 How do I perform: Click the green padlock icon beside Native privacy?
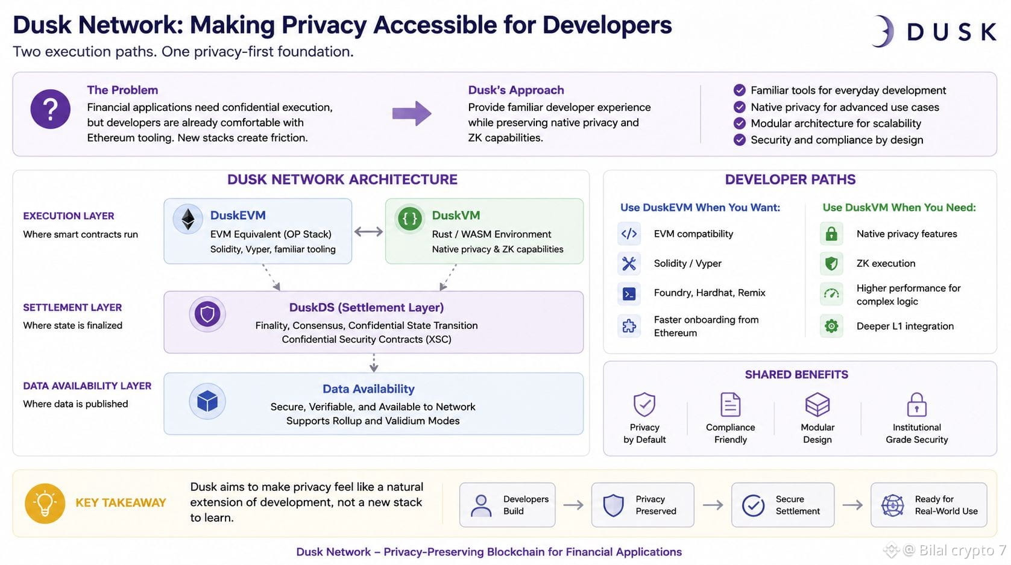[x=831, y=234]
